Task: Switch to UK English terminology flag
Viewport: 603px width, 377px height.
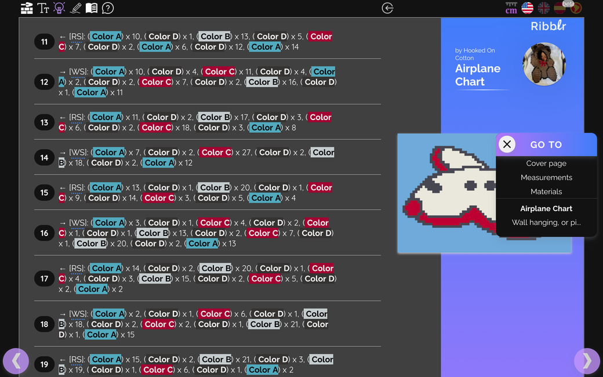Action: coord(544,8)
